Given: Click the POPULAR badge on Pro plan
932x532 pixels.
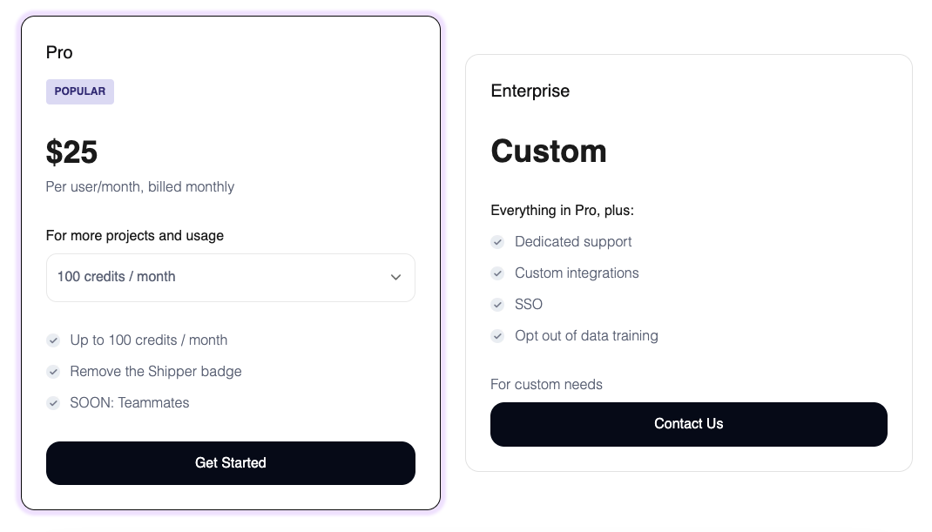Looking at the screenshot, I should [80, 91].
